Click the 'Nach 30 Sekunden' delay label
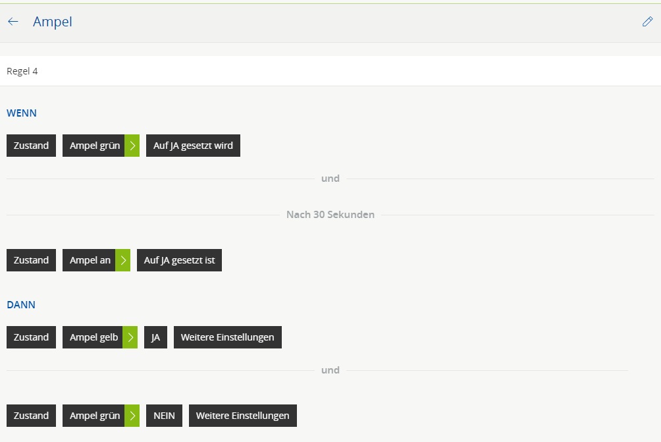661x442 pixels. point(330,215)
